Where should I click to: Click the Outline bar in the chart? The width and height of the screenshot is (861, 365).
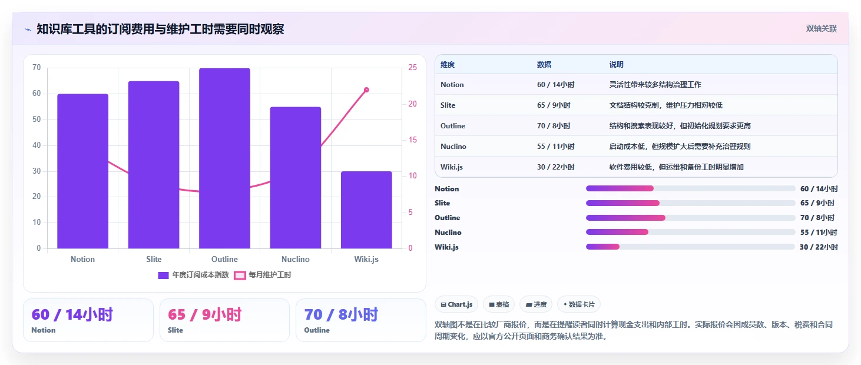[224, 158]
